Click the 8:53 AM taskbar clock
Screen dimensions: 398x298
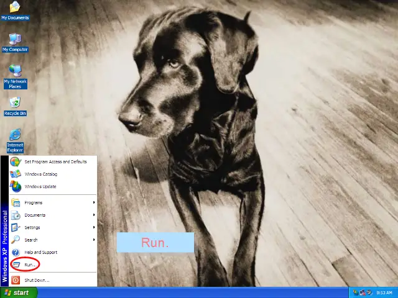(x=384, y=292)
